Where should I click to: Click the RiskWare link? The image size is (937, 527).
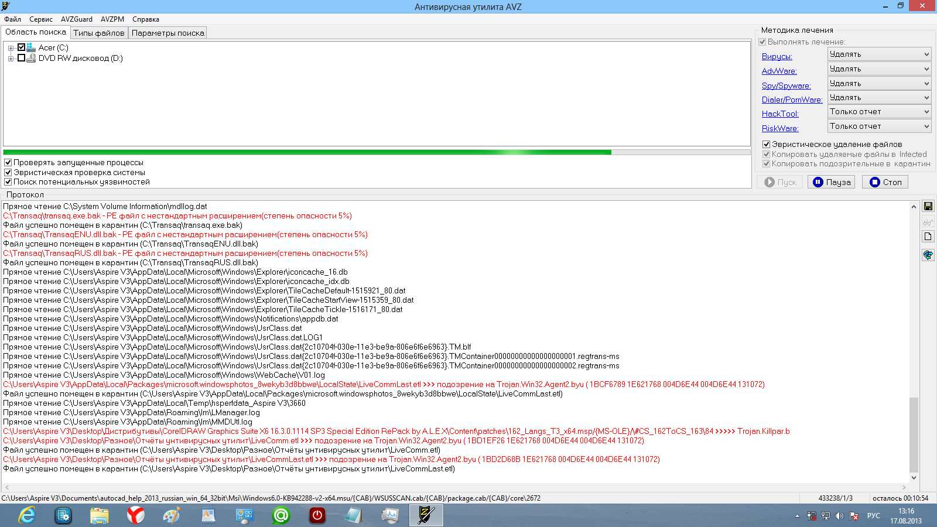[x=780, y=129]
